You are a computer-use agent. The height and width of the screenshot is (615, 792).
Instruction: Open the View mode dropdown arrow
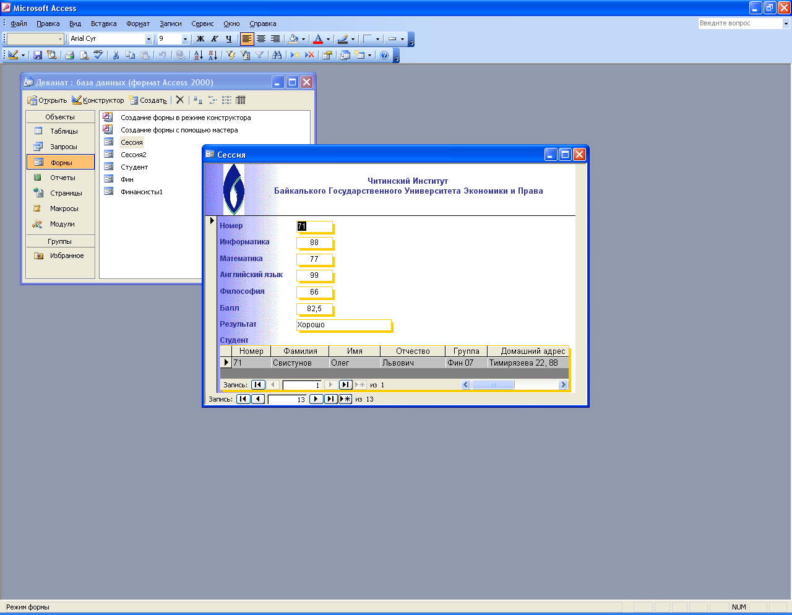click(23, 55)
